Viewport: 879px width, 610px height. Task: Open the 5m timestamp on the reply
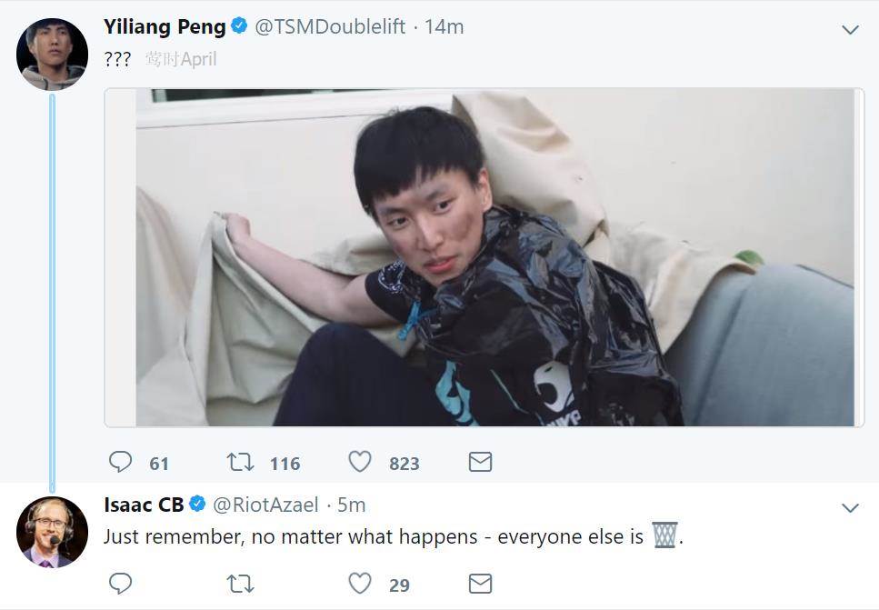(352, 505)
